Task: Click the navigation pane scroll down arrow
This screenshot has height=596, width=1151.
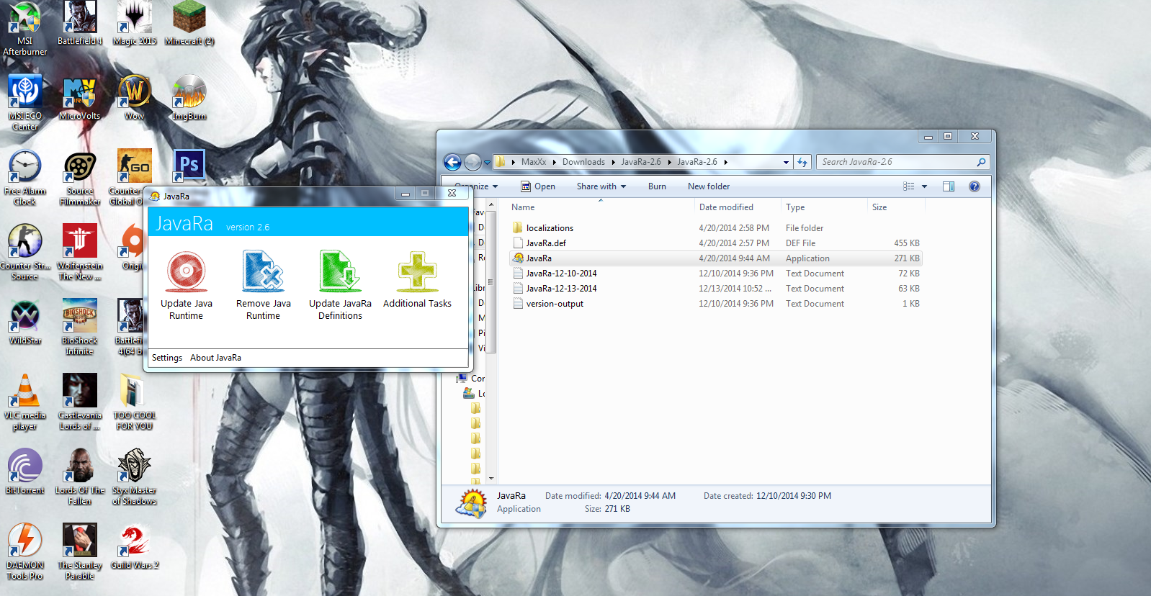Action: point(491,478)
